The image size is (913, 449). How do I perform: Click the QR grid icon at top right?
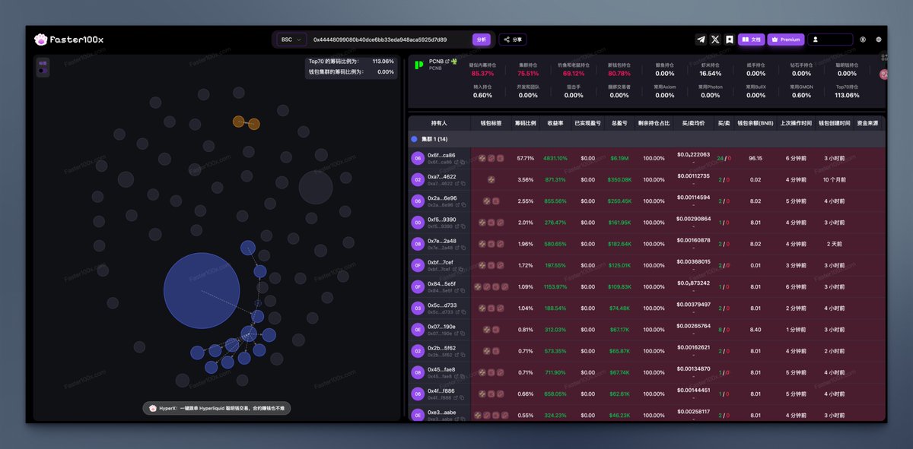(x=883, y=57)
